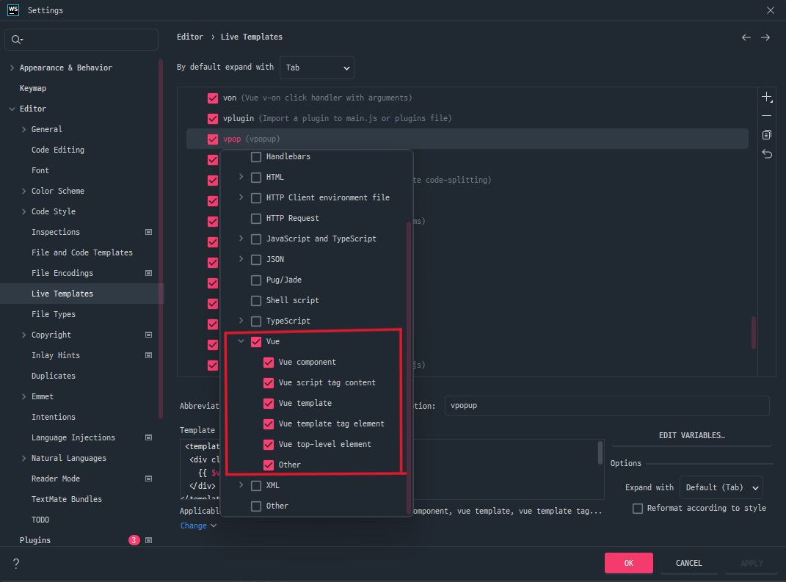Uncheck the Vue component context
Image resolution: width=786 pixels, height=582 pixels.
(x=269, y=363)
